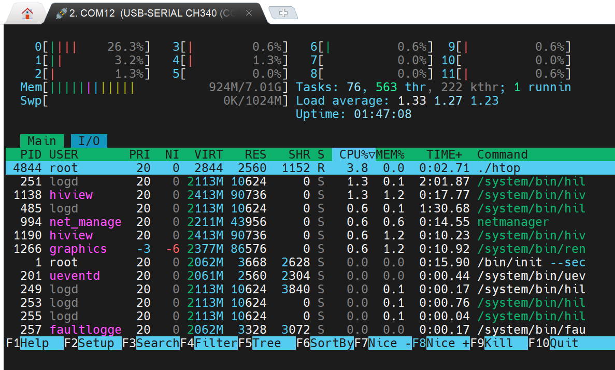615x370 pixels.
Task: Toggle F5 Tree view in the footer
Action: (267, 343)
